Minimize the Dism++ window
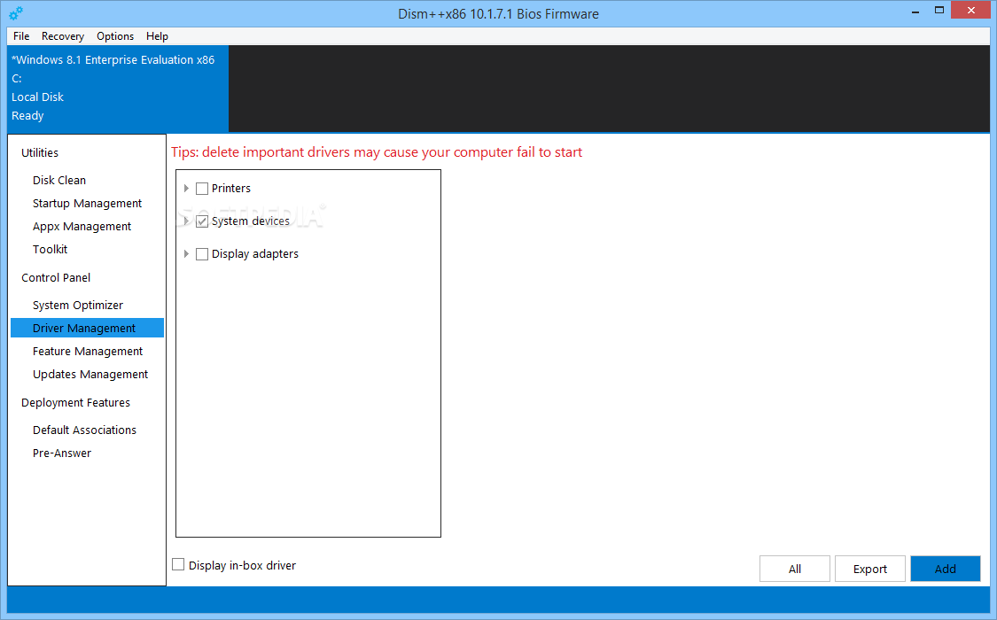Screen dimensions: 997x620 click(915, 12)
